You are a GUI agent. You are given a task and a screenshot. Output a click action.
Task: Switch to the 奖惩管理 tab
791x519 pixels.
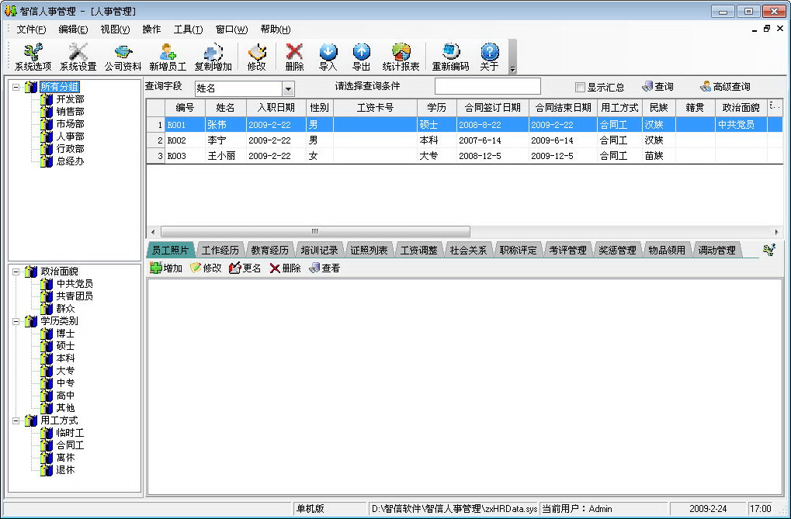617,250
